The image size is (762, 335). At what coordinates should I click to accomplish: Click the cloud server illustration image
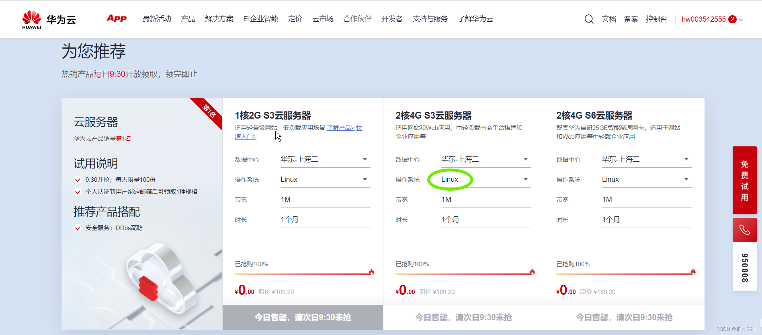tap(161, 277)
